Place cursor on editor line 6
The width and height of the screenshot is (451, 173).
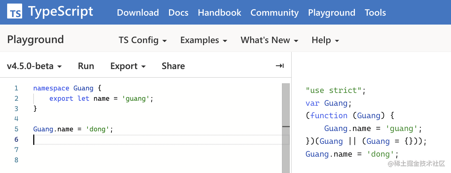(143, 140)
